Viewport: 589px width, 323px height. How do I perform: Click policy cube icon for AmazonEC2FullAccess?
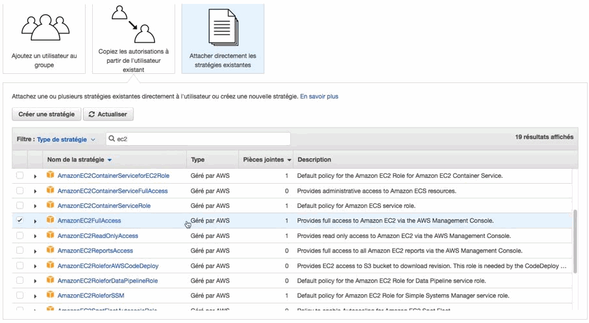tap(50, 220)
